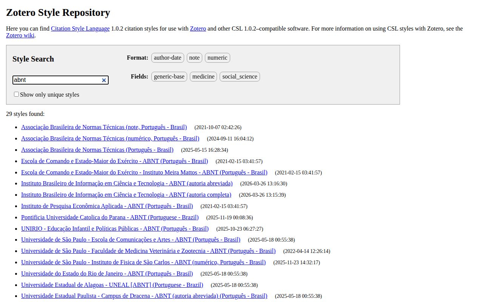Open ABNT (numérico, Português - Brasil) style
The image size is (483, 302).
click(x=110, y=139)
